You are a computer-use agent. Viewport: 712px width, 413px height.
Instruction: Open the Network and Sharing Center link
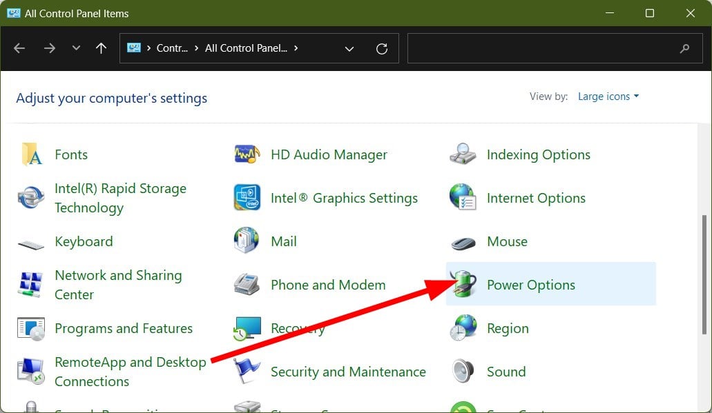118,285
